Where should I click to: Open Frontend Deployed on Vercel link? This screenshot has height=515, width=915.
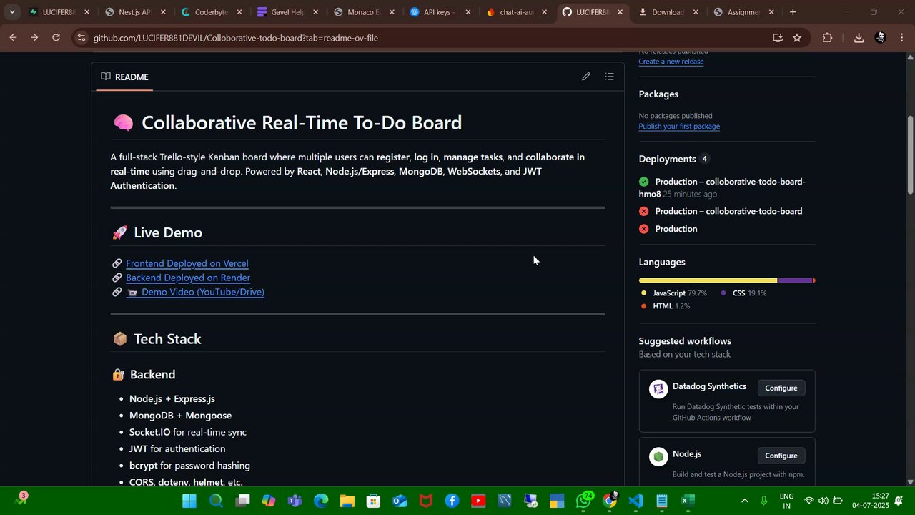187,263
